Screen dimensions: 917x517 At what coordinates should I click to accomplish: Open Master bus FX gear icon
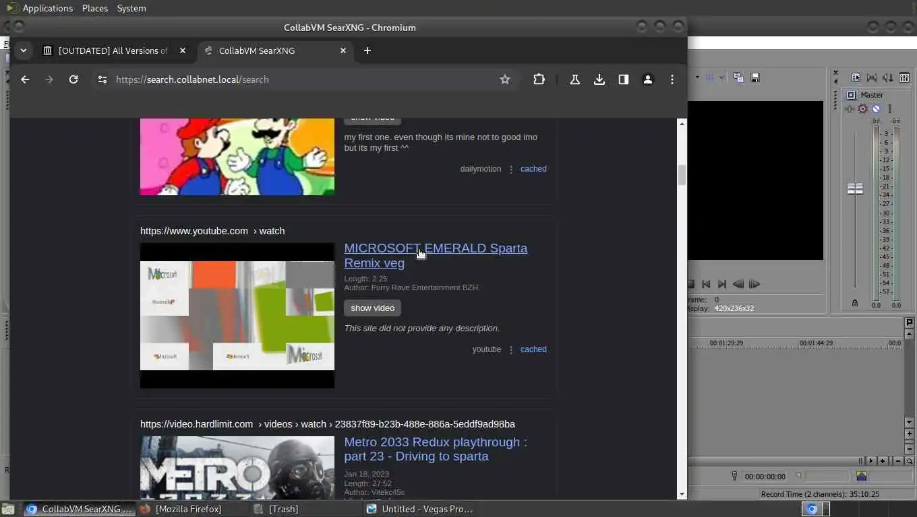click(862, 108)
